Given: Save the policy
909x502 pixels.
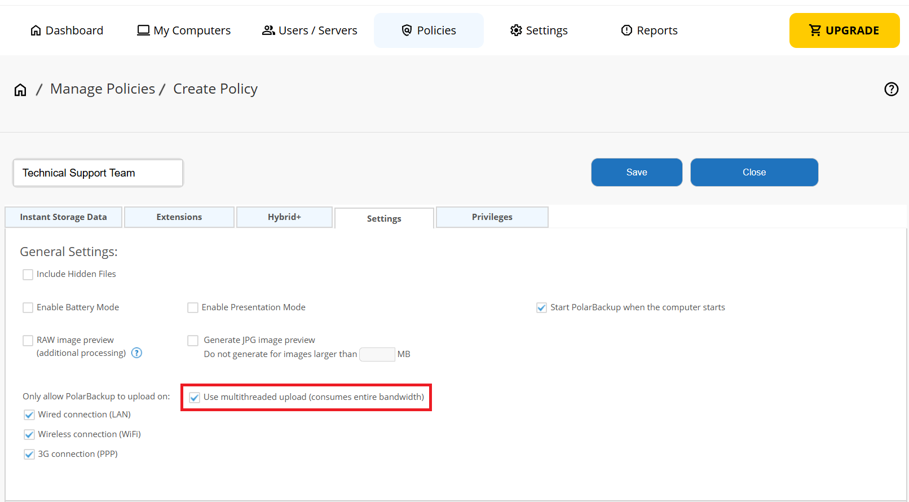Looking at the screenshot, I should click(637, 172).
